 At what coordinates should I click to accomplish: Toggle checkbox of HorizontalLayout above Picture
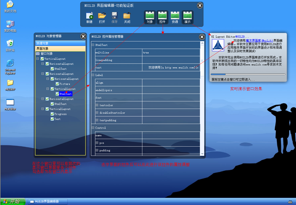tap(52, 79)
